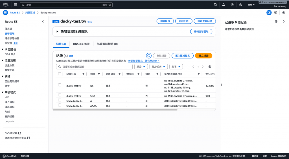Click the 刪除區域 button
The image size is (289, 159).
[165, 21]
